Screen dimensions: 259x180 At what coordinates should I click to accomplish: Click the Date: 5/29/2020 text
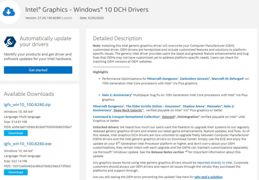[x=92, y=18]
